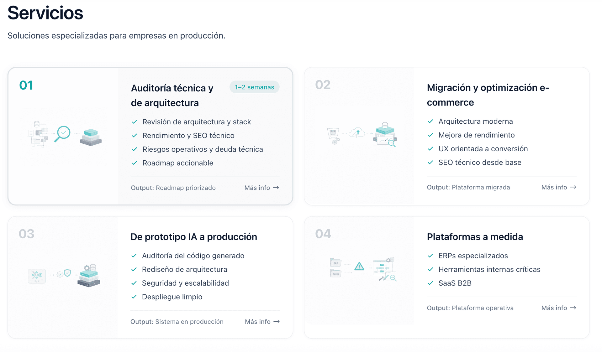Open Más info for Auditoría técnica
This screenshot has height=352, width=602.
(262, 188)
